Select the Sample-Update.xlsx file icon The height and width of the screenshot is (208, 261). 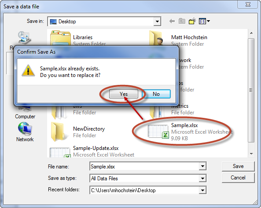(60, 152)
